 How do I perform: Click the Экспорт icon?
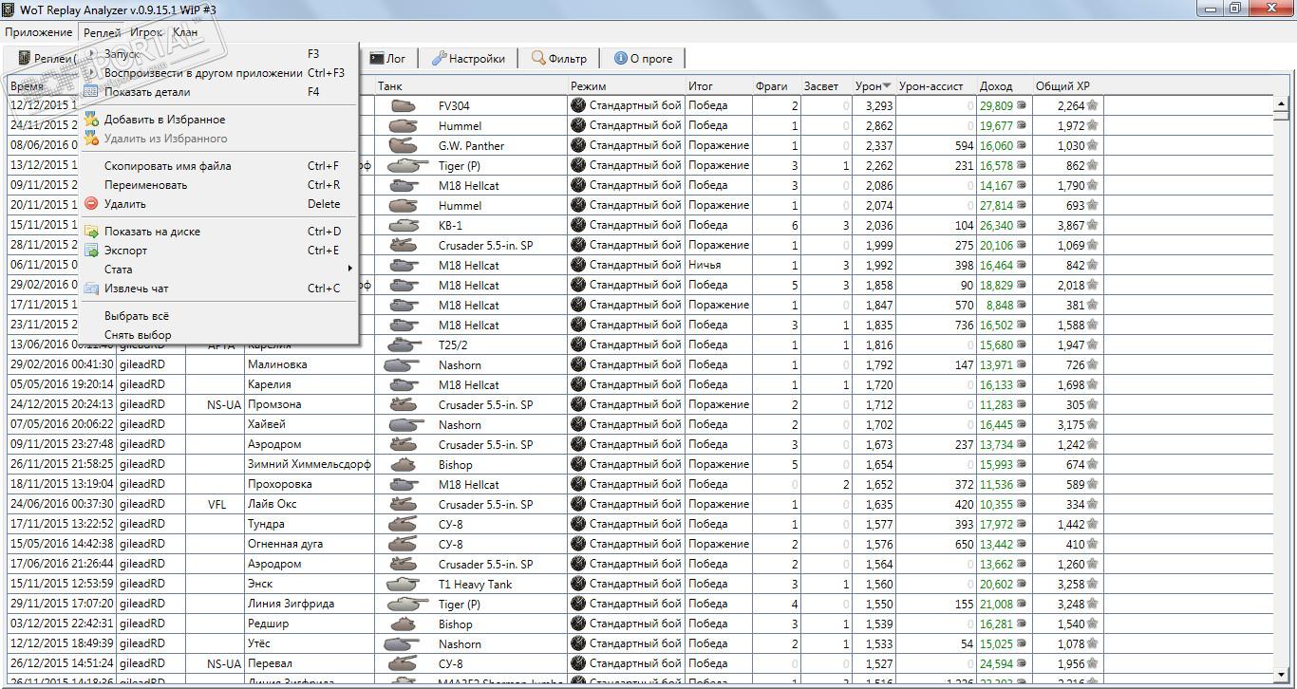click(91, 251)
